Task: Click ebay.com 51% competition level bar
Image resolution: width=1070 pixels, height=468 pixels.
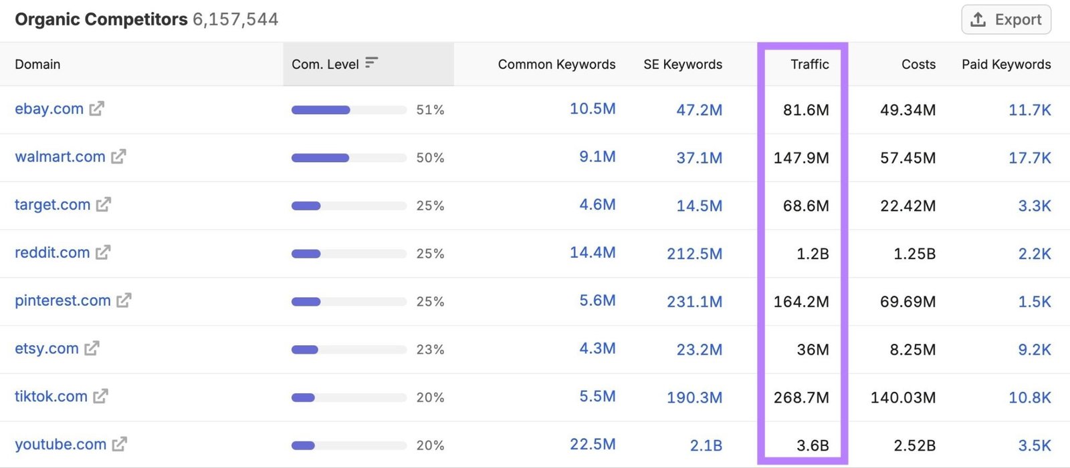Action: pos(349,110)
